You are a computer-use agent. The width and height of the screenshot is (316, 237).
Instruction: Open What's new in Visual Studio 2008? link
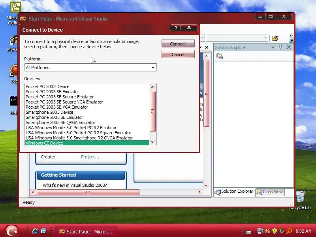75,185
